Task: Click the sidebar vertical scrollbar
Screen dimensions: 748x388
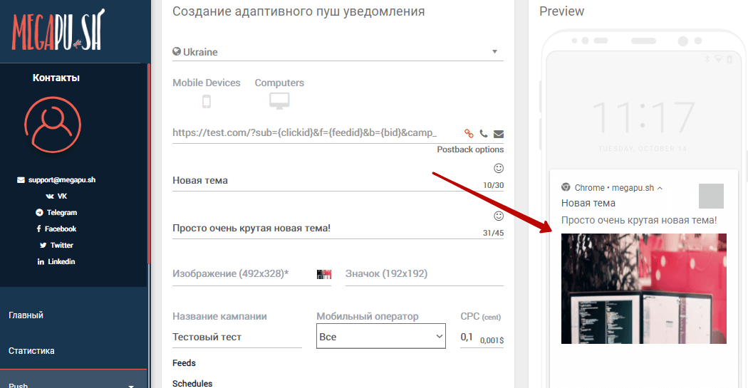Action: click(x=149, y=163)
